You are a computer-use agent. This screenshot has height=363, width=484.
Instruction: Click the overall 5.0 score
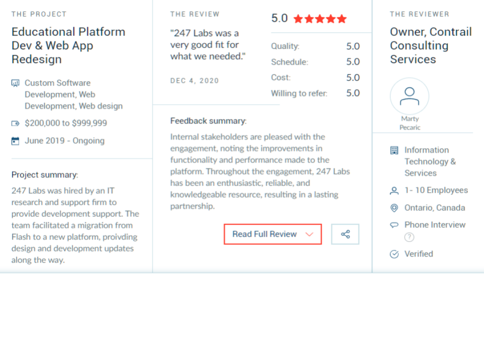tap(279, 18)
